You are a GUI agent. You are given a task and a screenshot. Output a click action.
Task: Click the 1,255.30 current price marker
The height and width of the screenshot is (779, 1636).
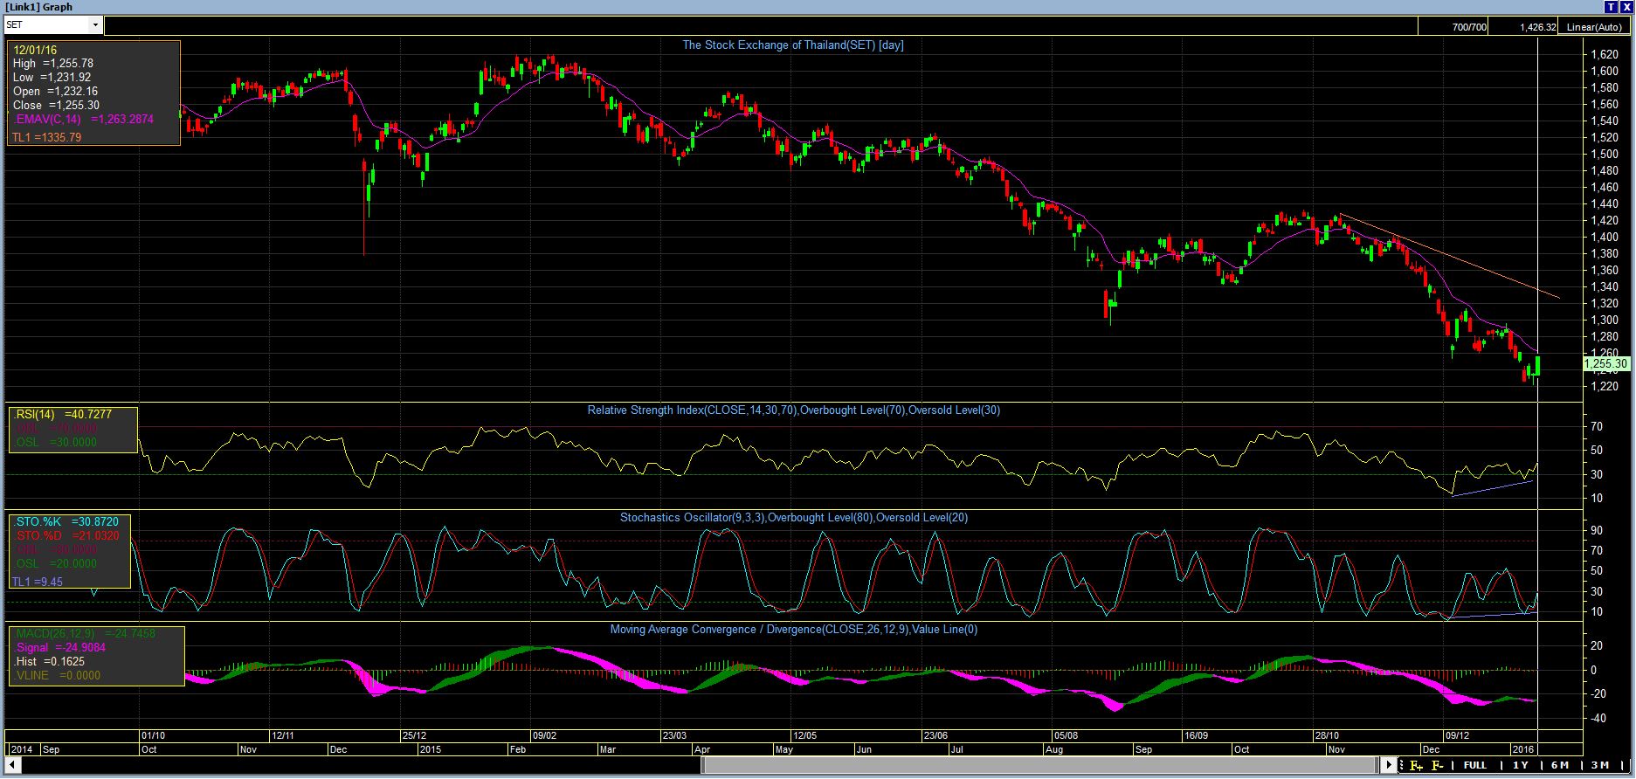(1605, 363)
